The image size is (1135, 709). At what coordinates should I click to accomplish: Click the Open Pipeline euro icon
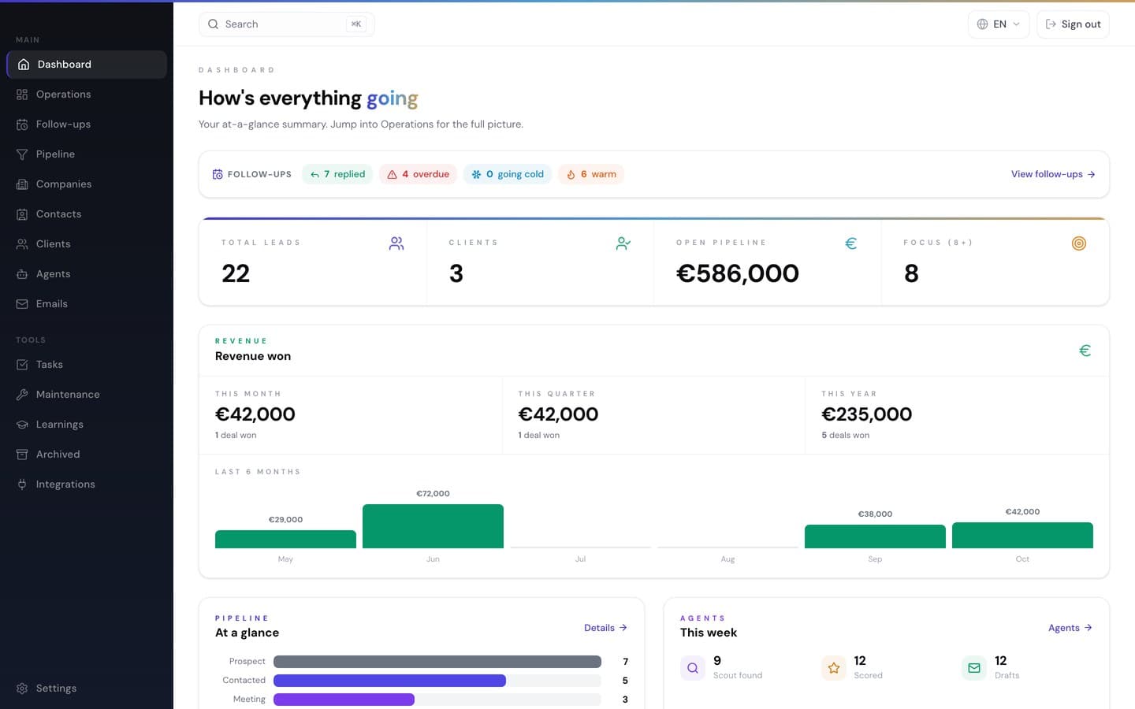tap(851, 243)
